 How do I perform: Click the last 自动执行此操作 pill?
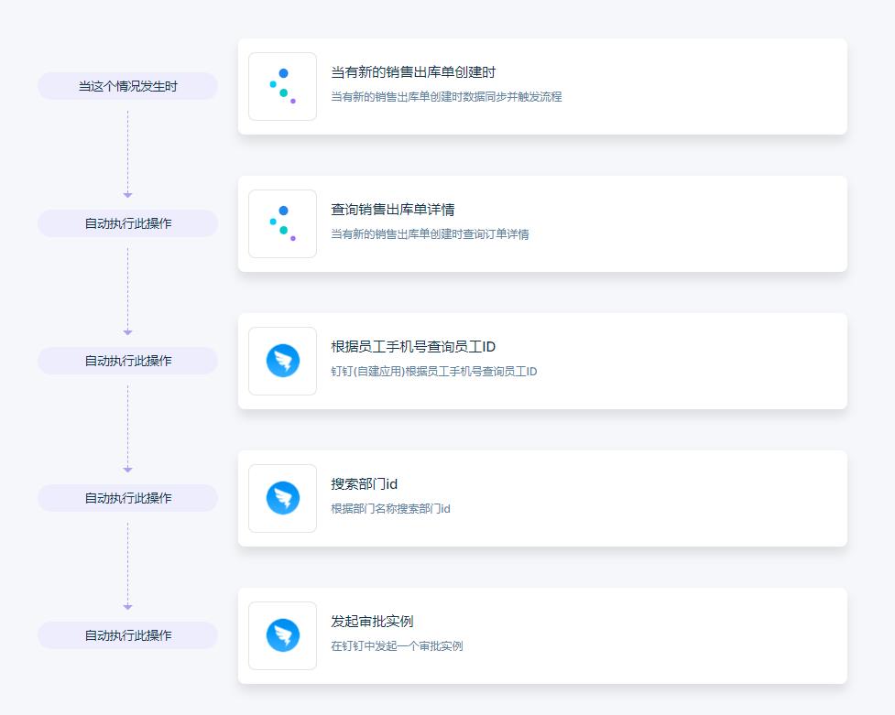coord(126,634)
